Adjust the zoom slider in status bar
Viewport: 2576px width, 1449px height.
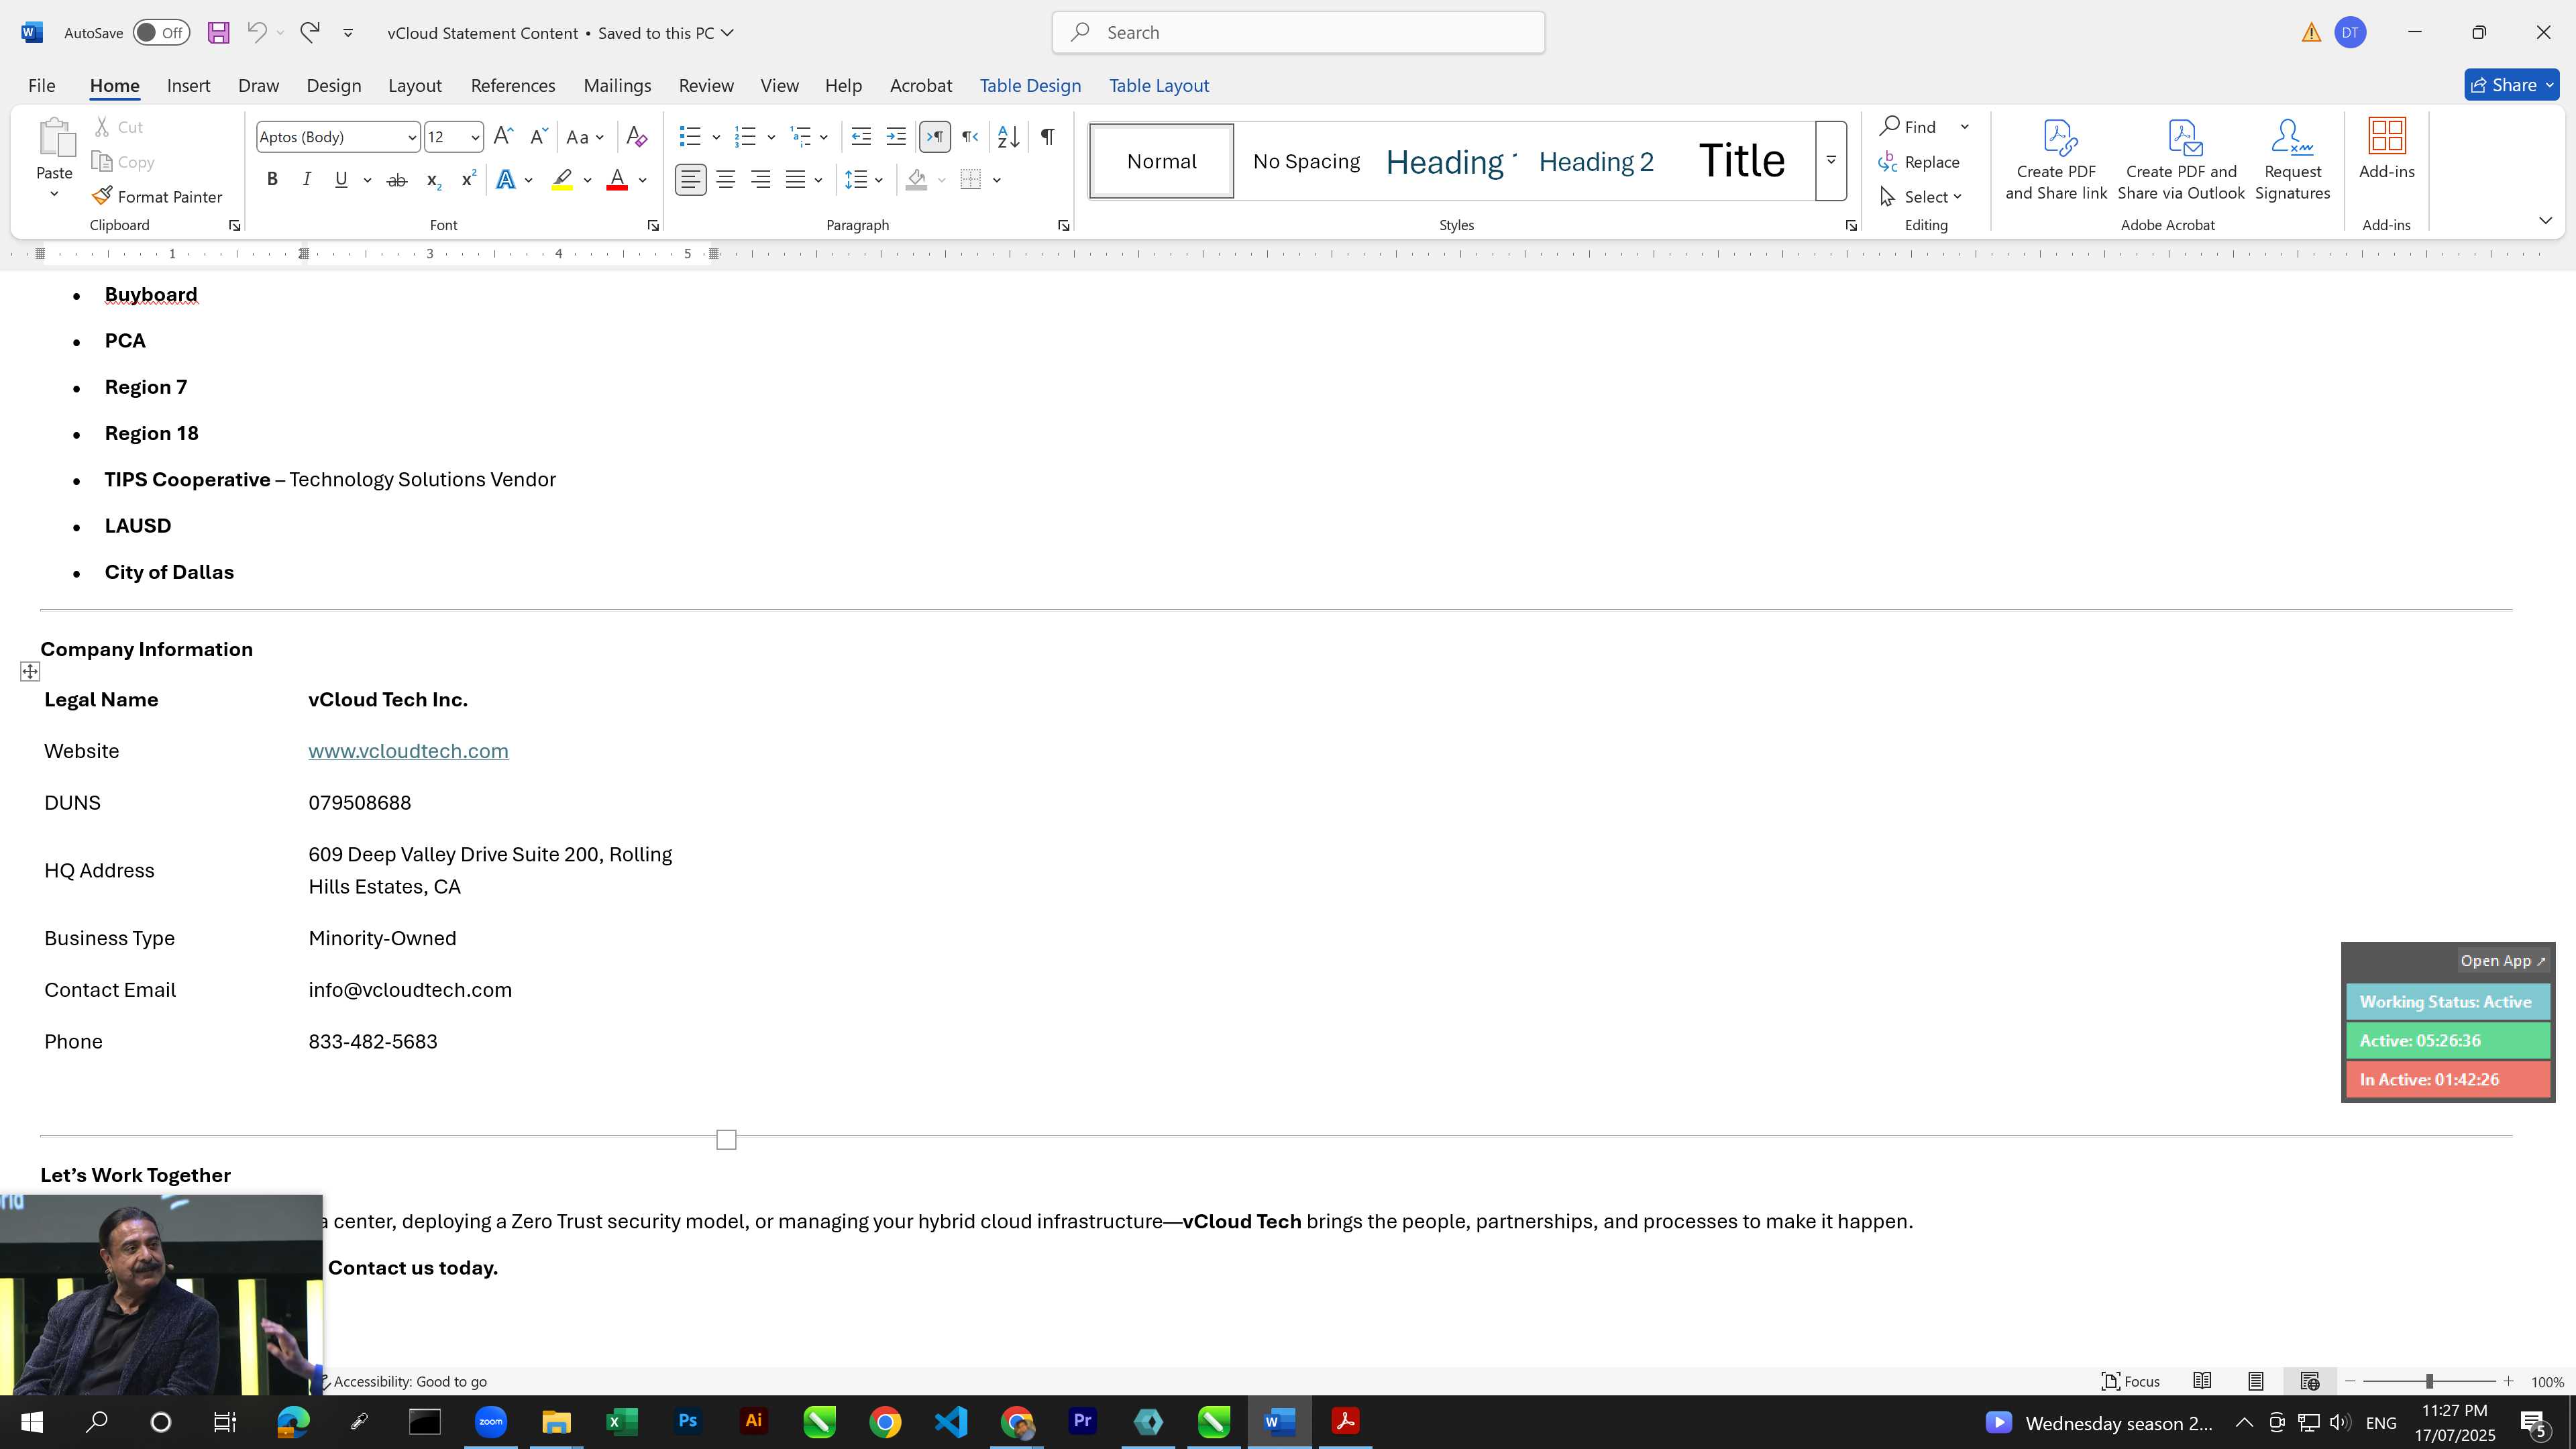point(2429,1381)
